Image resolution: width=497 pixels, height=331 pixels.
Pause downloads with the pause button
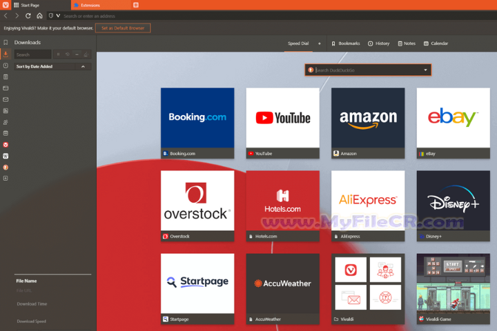[58, 54]
